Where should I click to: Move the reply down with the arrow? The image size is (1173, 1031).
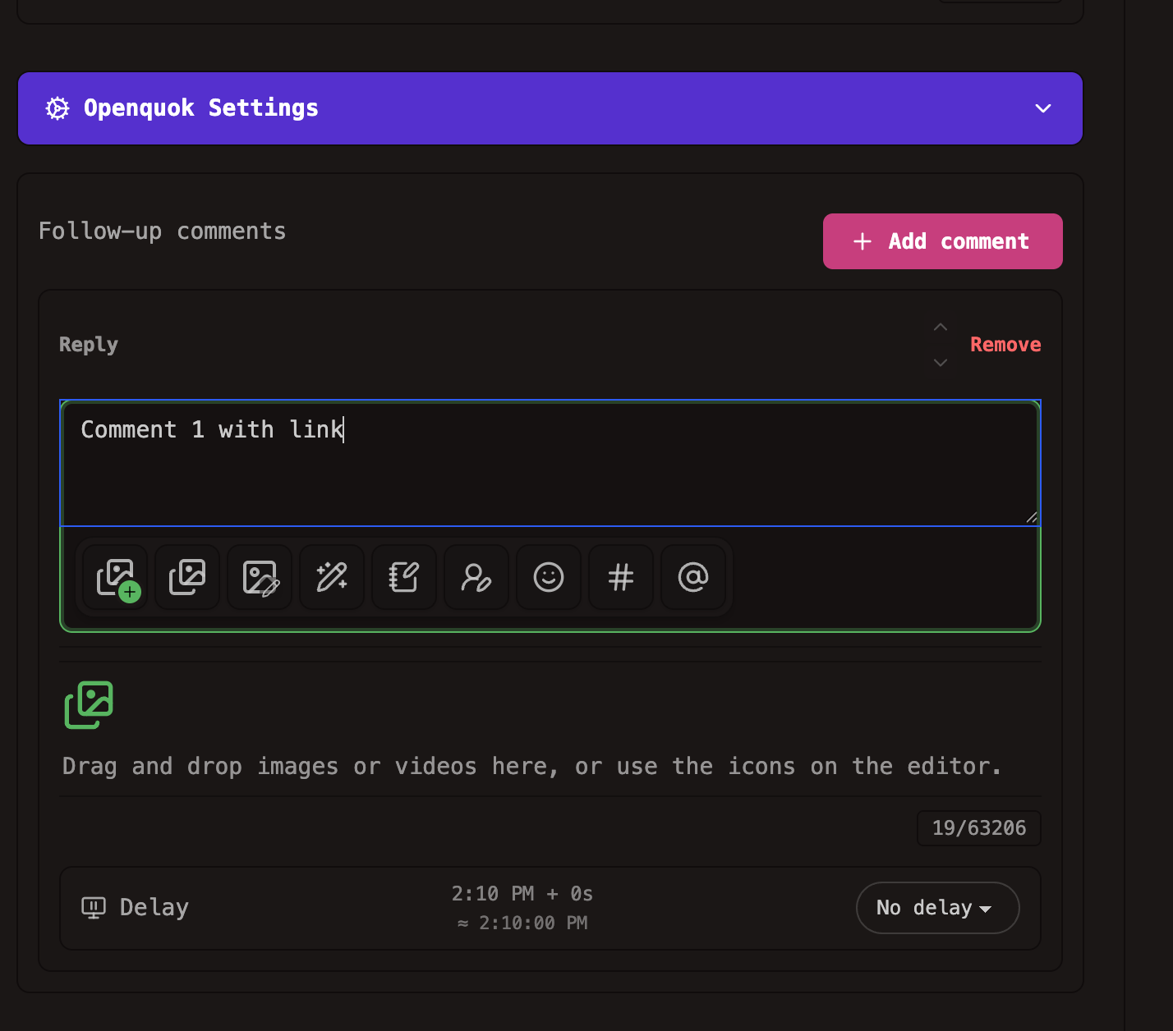pyautogui.click(x=941, y=362)
